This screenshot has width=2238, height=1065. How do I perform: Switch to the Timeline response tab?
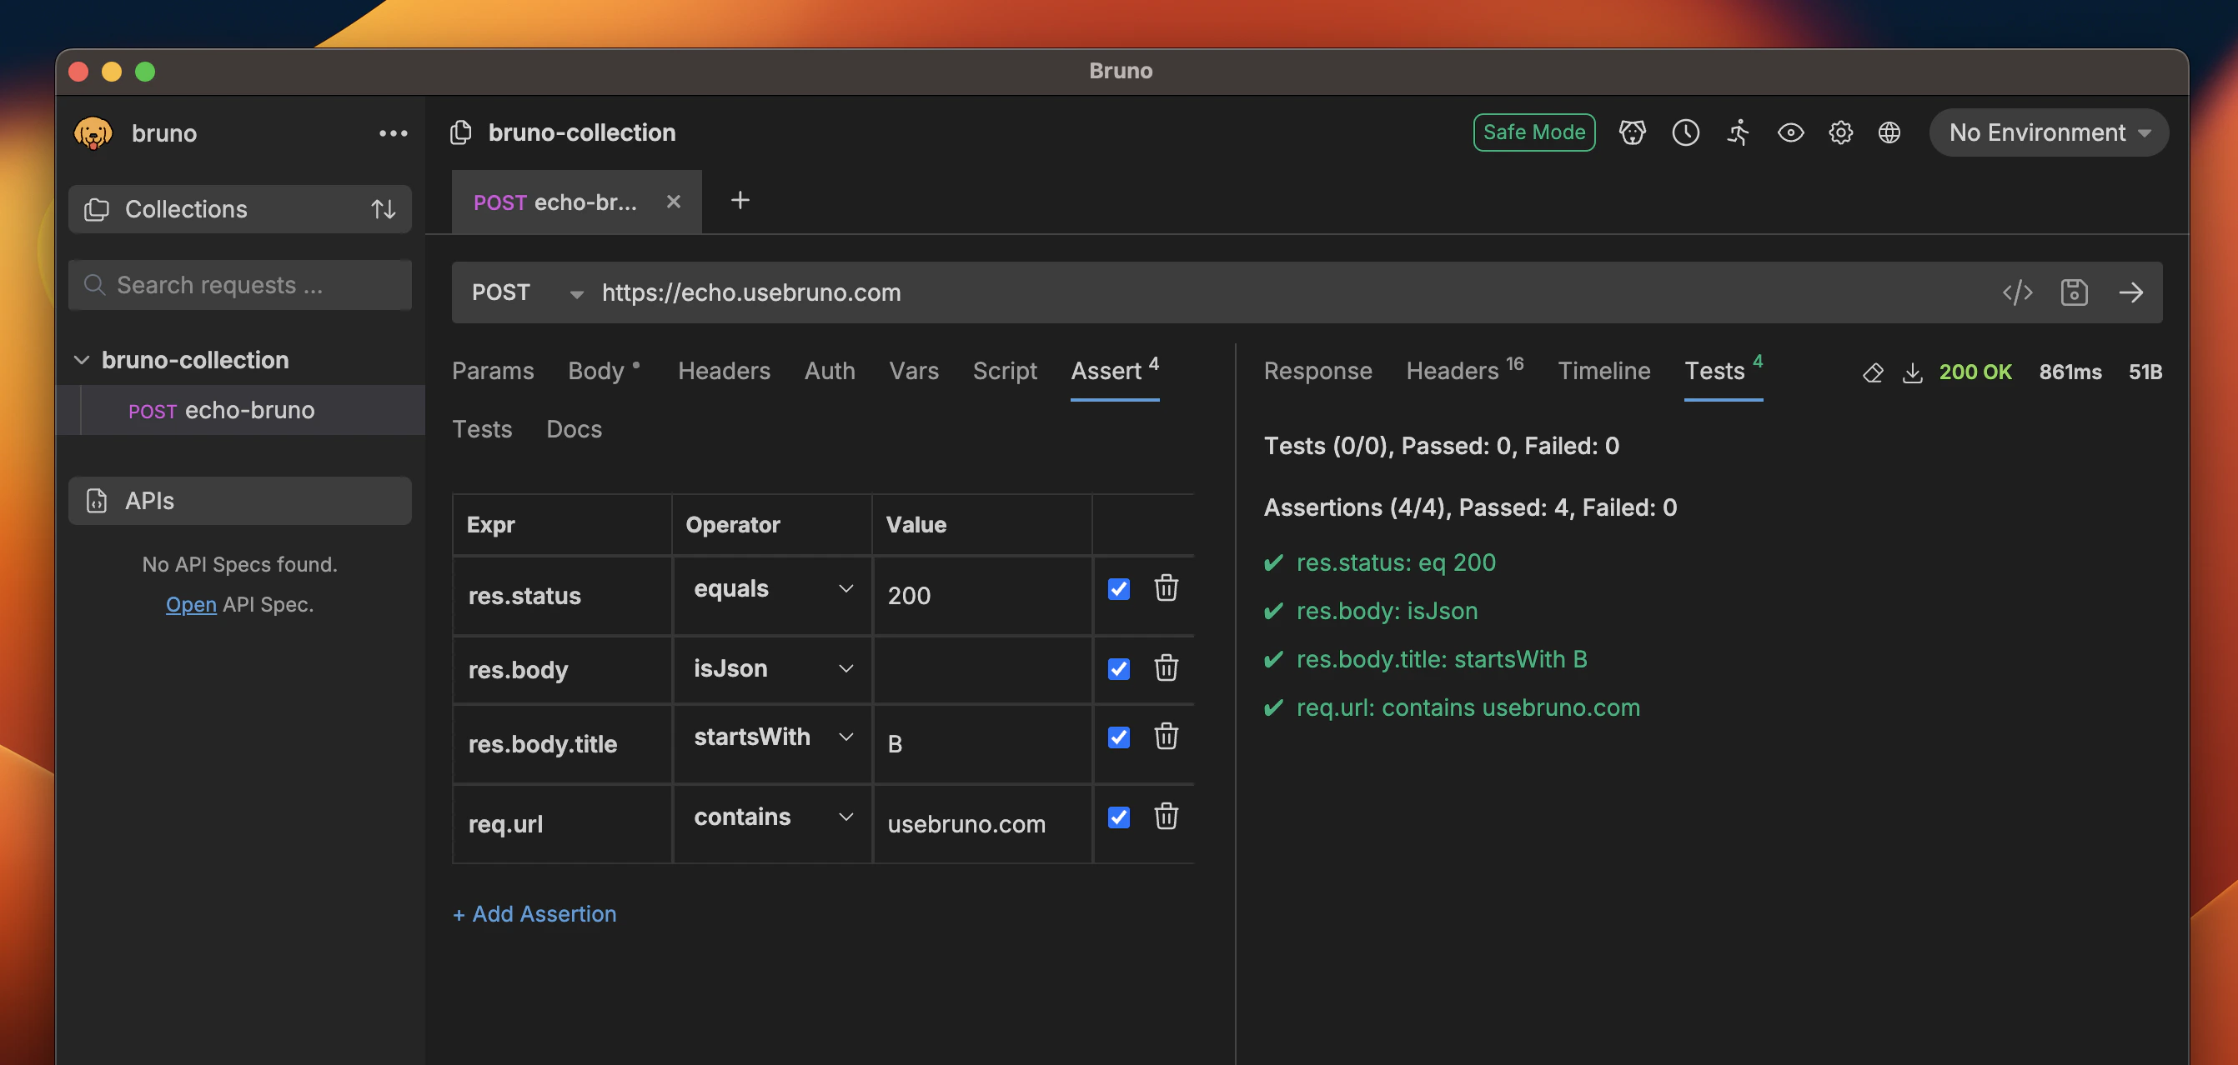coord(1603,371)
